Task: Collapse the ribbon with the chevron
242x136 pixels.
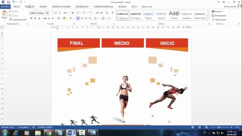Action: pos(239,24)
